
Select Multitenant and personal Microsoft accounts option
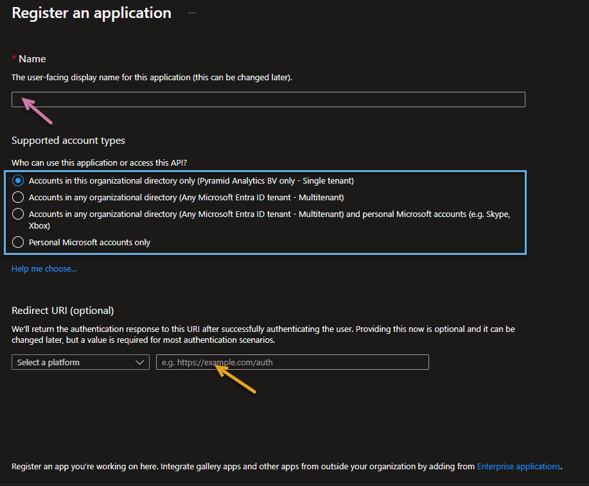(18, 214)
